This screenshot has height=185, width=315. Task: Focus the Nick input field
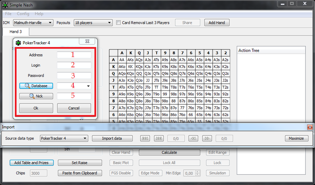coord(74,96)
